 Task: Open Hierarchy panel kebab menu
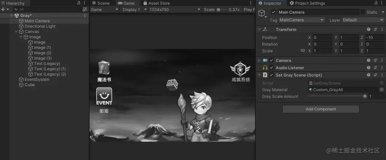[x=84, y=3]
